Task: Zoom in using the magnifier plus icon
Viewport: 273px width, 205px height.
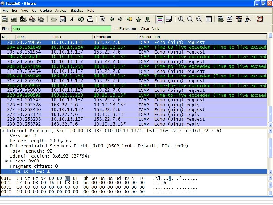Action: [181, 19]
